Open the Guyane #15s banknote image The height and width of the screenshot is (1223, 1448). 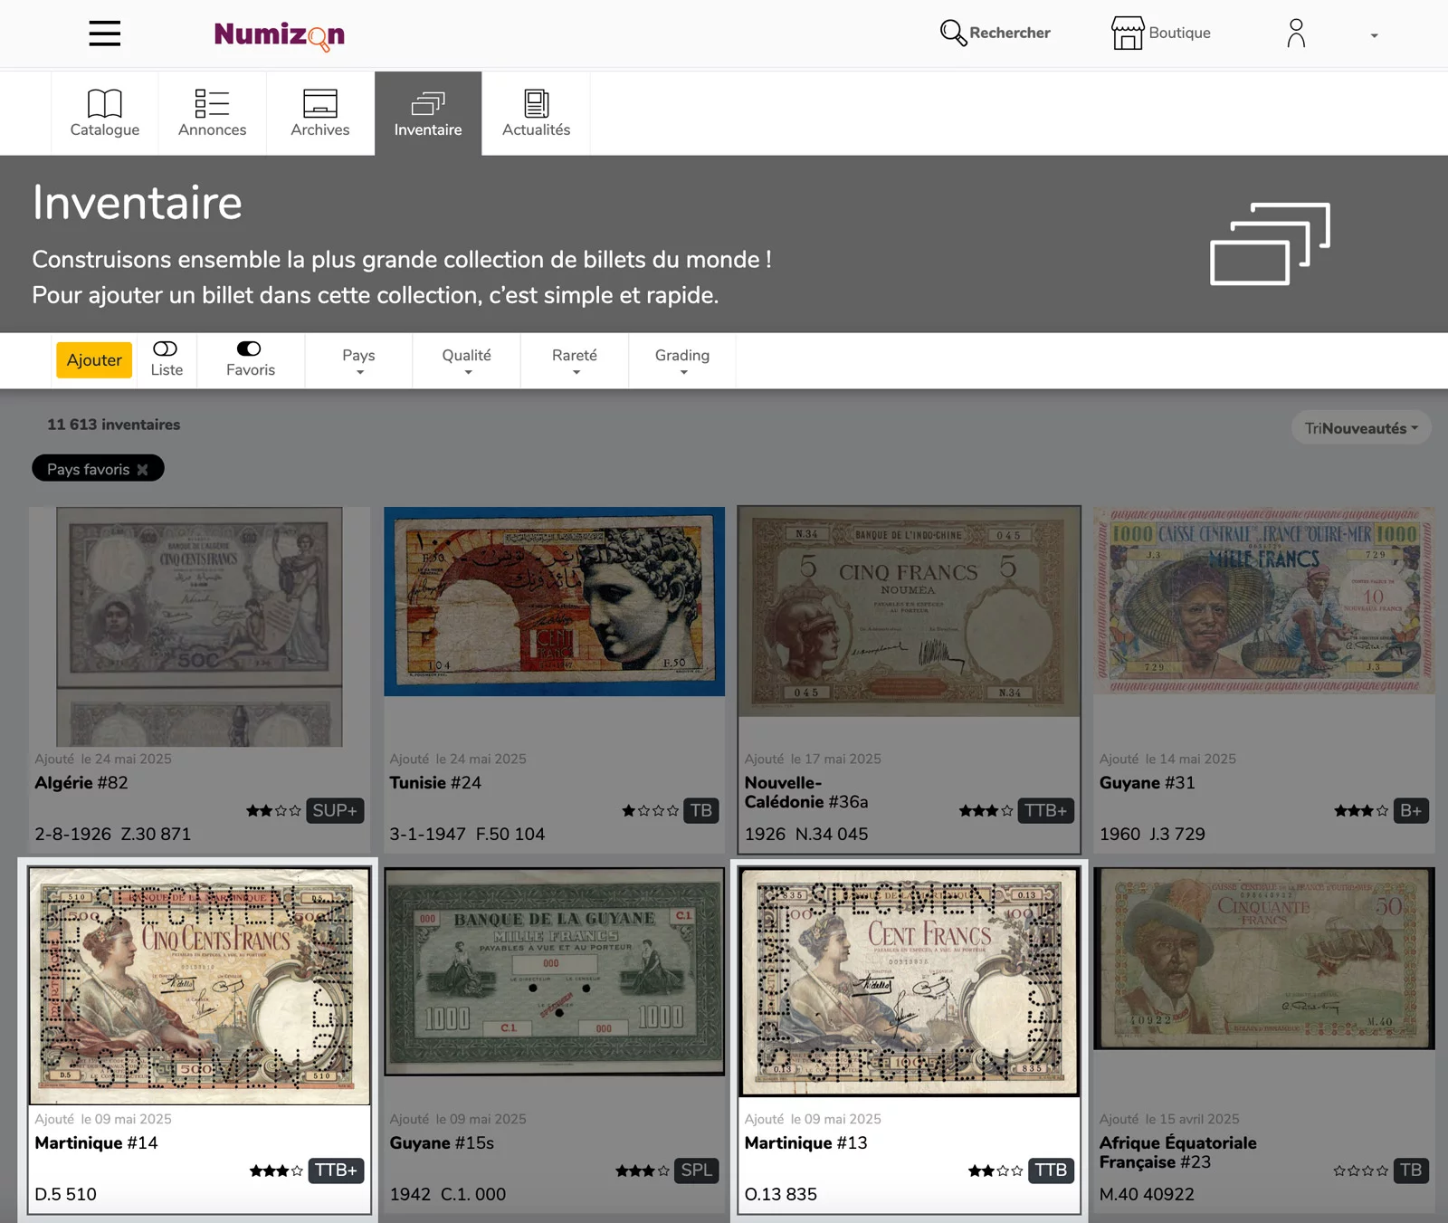click(555, 972)
